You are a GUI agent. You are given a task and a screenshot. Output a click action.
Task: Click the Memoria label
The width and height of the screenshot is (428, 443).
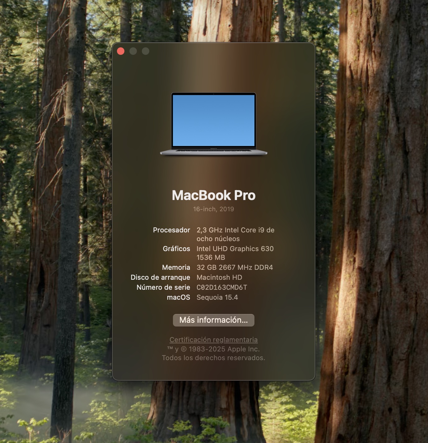[x=176, y=267]
